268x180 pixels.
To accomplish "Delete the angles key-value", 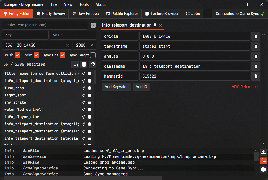I will tap(256, 56).
